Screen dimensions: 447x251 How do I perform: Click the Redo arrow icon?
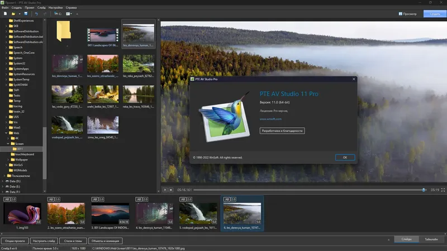pyautogui.click(x=45, y=13)
